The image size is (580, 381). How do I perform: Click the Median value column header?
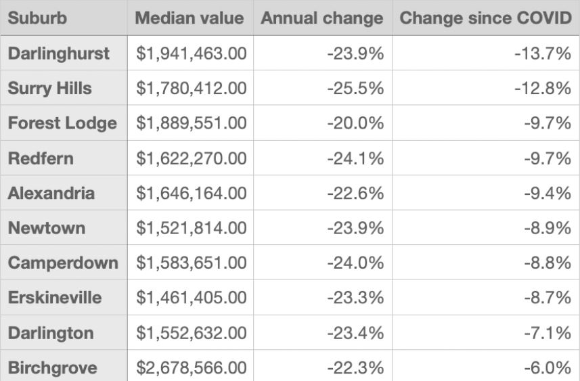pos(189,18)
